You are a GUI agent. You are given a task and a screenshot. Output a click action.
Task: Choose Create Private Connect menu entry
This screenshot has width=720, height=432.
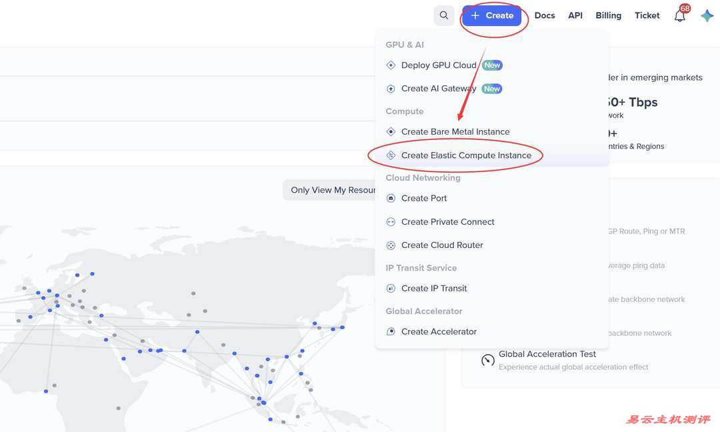pyautogui.click(x=447, y=222)
